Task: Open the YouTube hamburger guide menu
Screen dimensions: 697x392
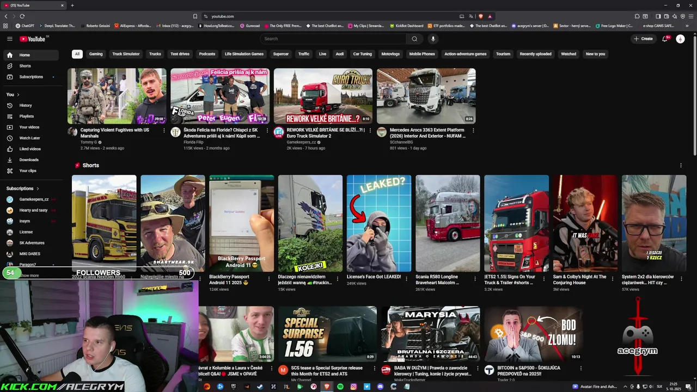Action: [9, 39]
